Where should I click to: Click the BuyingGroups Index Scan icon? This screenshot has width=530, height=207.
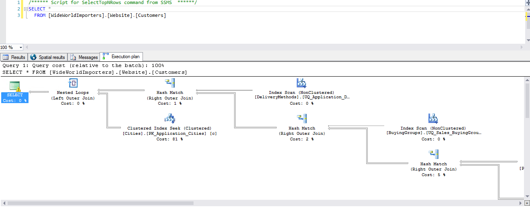(x=433, y=119)
